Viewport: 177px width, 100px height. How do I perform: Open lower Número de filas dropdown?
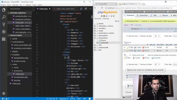point(157,64)
